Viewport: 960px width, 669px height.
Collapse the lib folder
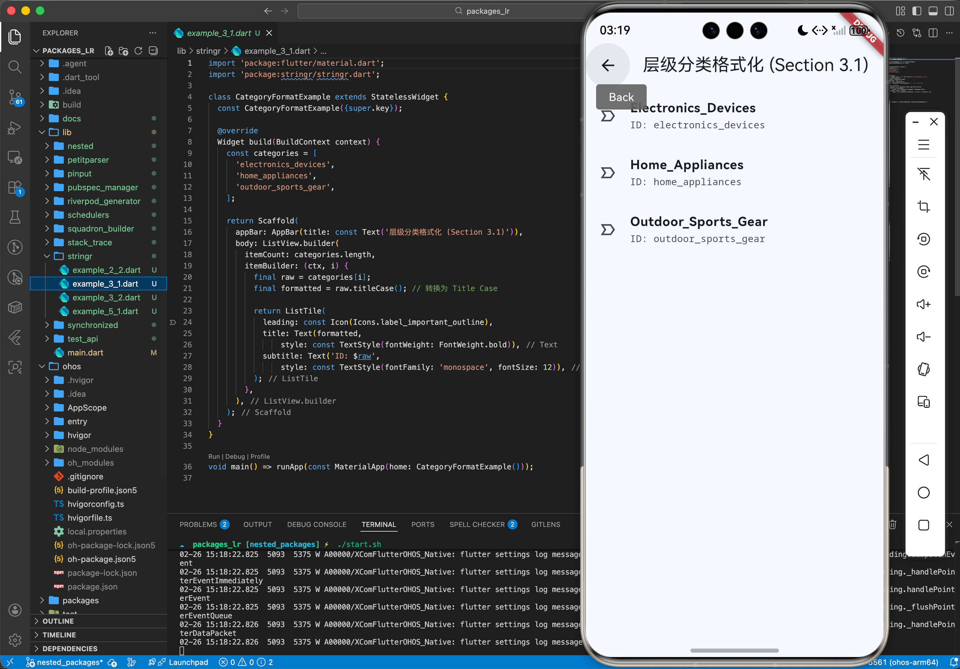[67, 132]
